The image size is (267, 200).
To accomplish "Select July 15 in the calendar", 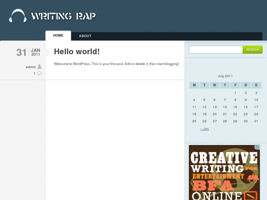I will [x=235, y=107].
